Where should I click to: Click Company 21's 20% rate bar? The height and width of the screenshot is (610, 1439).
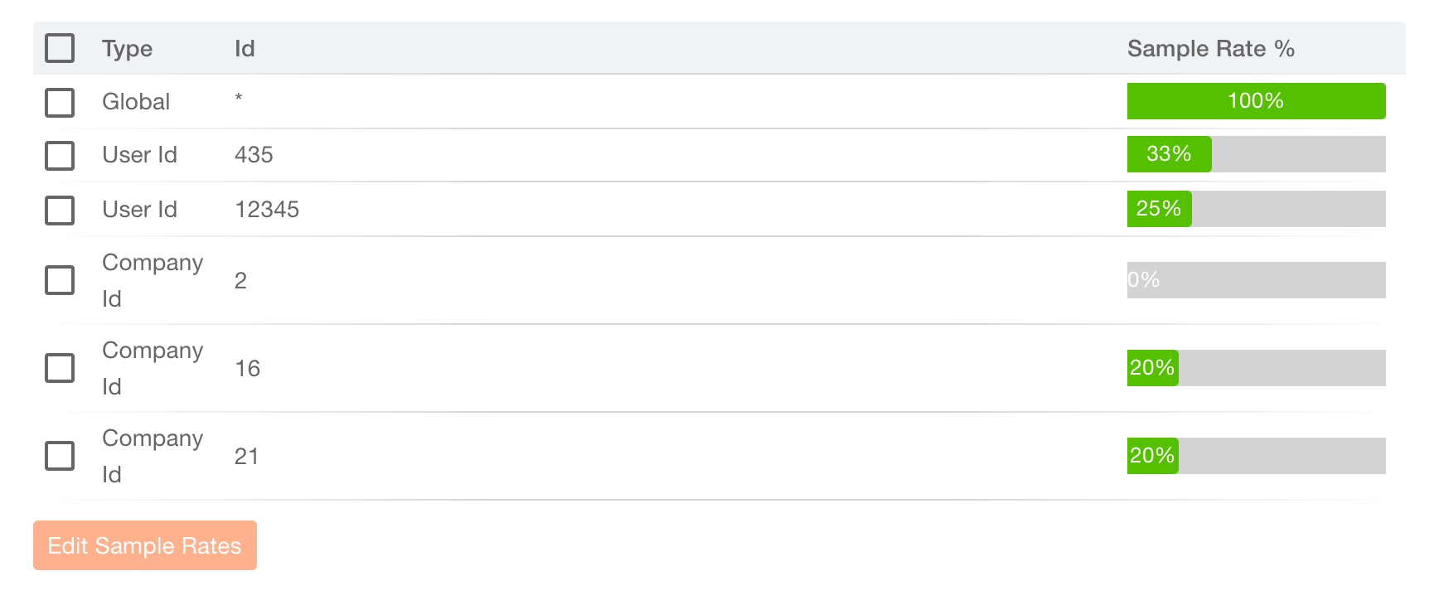[1256, 456]
